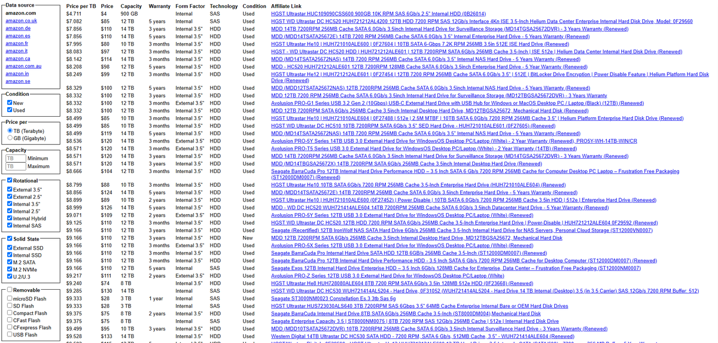Uncheck the Internal Hybrid checkbox
The height and width of the screenshot is (343, 718).
pyautogui.click(x=10, y=218)
